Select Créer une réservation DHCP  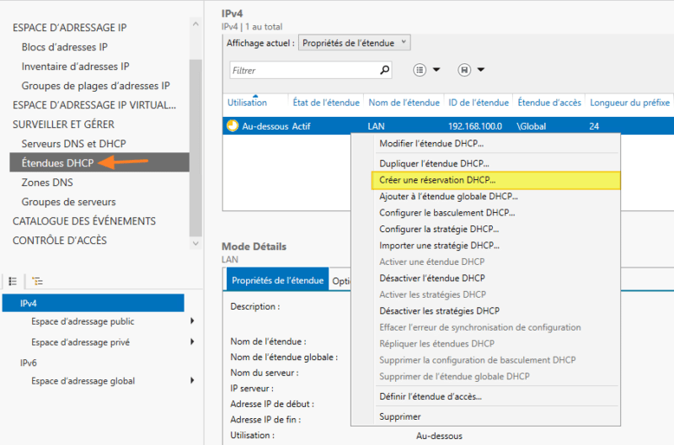495,180
